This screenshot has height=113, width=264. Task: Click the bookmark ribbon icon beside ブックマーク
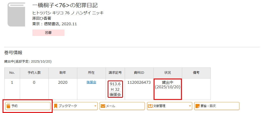click(x=56, y=106)
